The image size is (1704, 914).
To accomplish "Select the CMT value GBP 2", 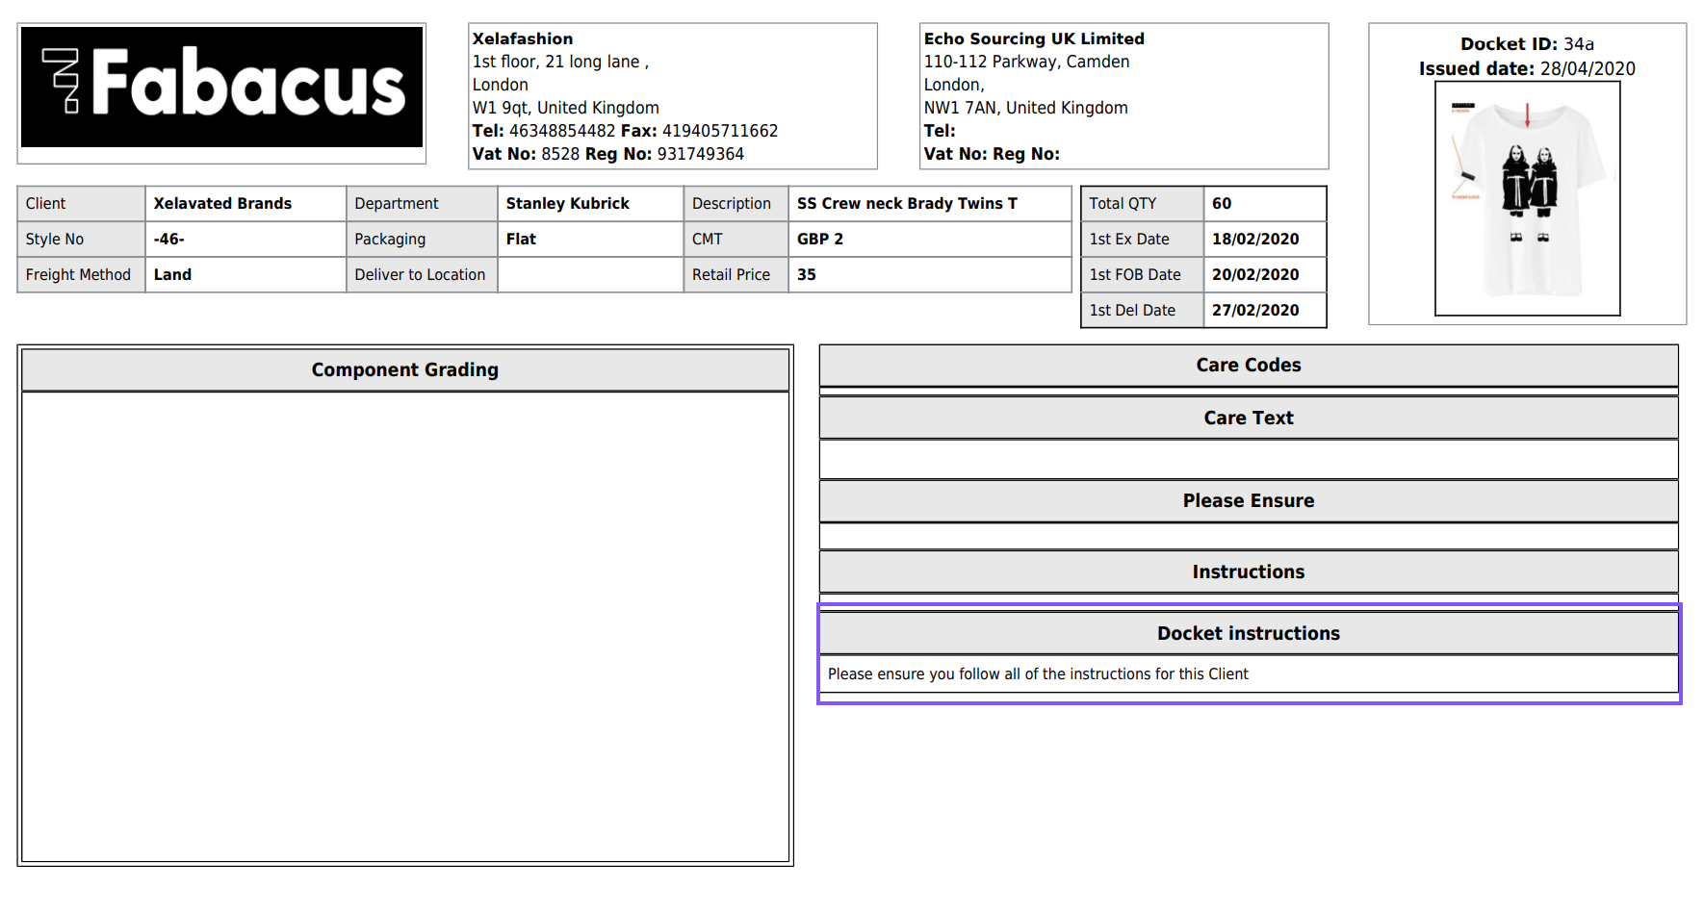I will (819, 240).
